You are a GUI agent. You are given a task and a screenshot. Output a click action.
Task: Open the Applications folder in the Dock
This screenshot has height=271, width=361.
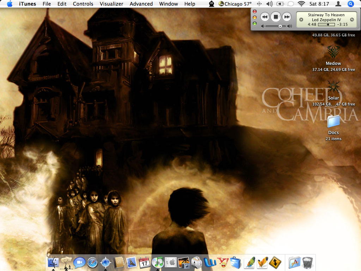(295, 263)
